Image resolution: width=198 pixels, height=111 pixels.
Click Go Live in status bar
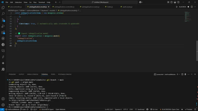(x=154, y=109)
